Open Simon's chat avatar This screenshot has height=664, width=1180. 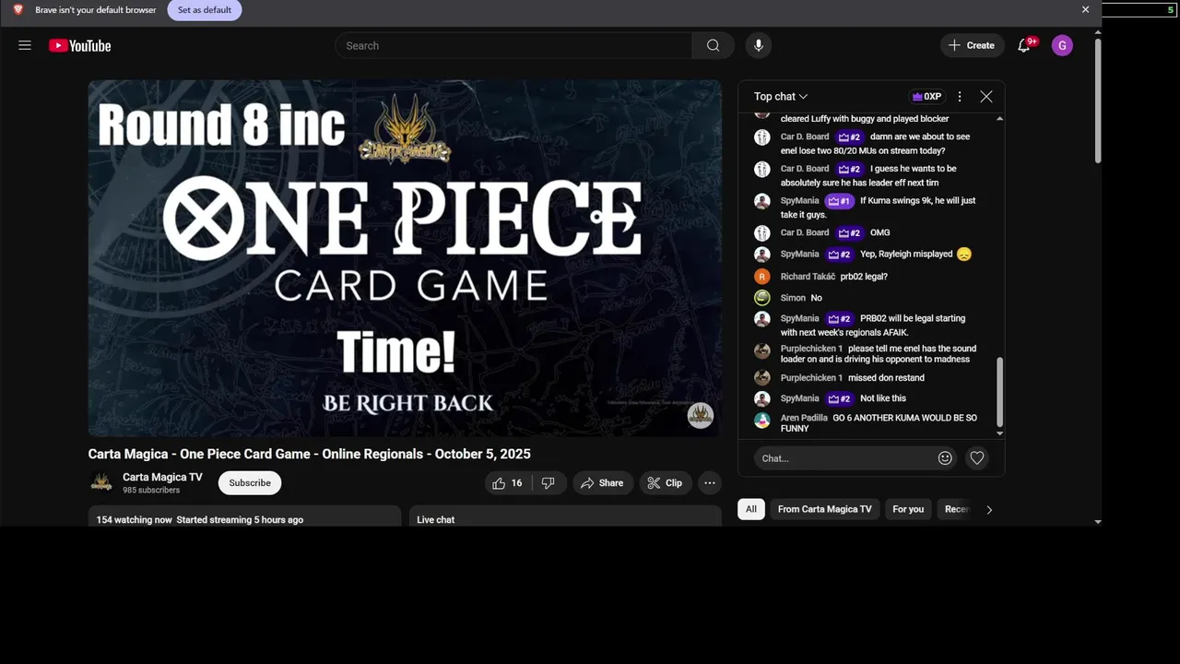(762, 298)
